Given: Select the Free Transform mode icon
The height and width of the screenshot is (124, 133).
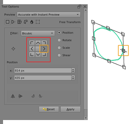Looking at the screenshot, I should pos(7,22).
